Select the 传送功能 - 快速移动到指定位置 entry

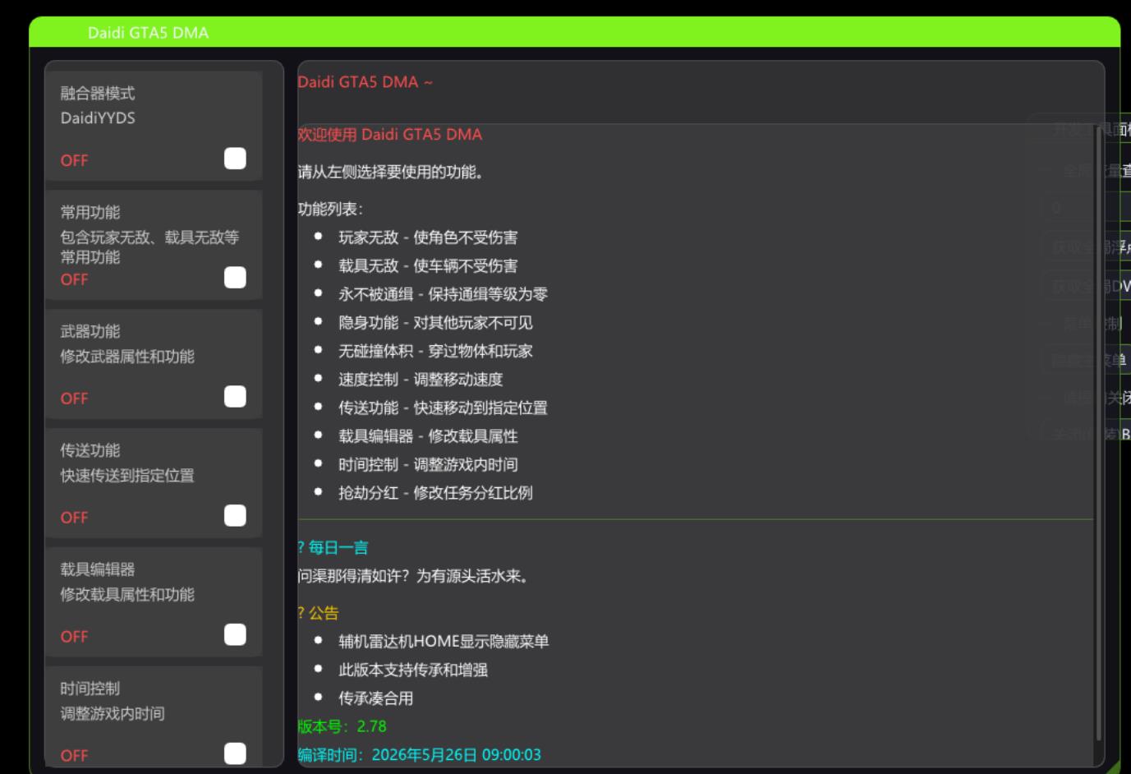pos(443,408)
